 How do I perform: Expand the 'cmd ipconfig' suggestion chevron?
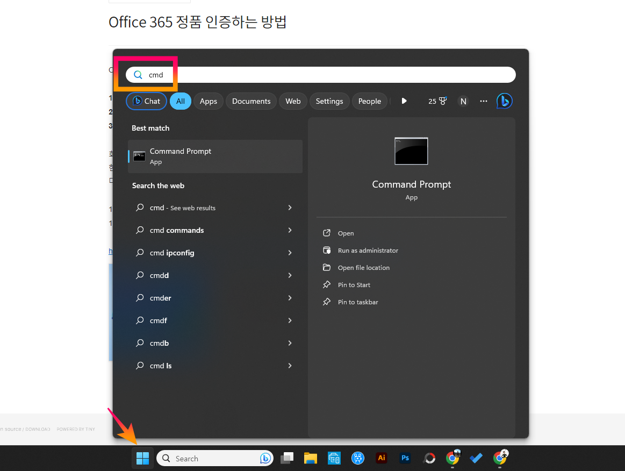pos(290,253)
